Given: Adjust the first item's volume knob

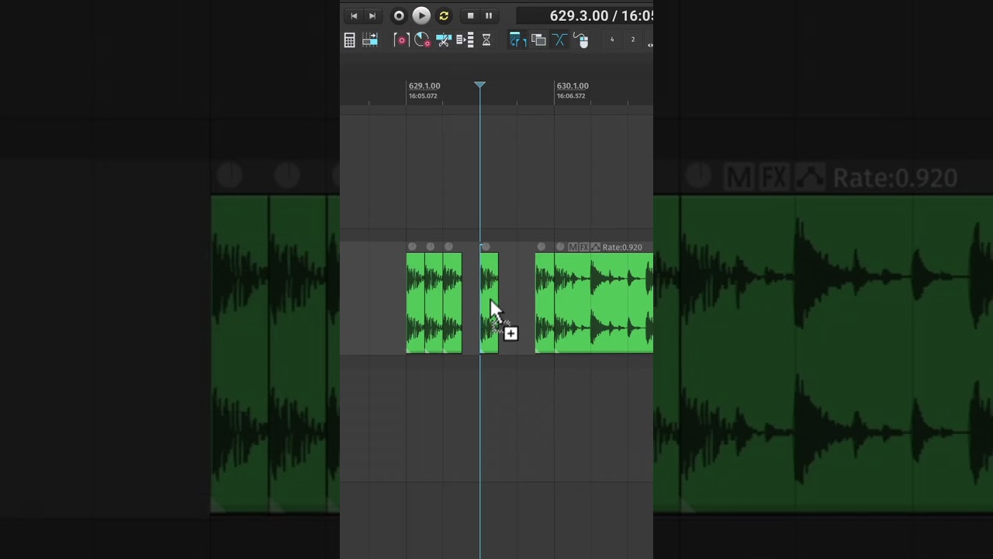Looking at the screenshot, I should pyautogui.click(x=412, y=247).
